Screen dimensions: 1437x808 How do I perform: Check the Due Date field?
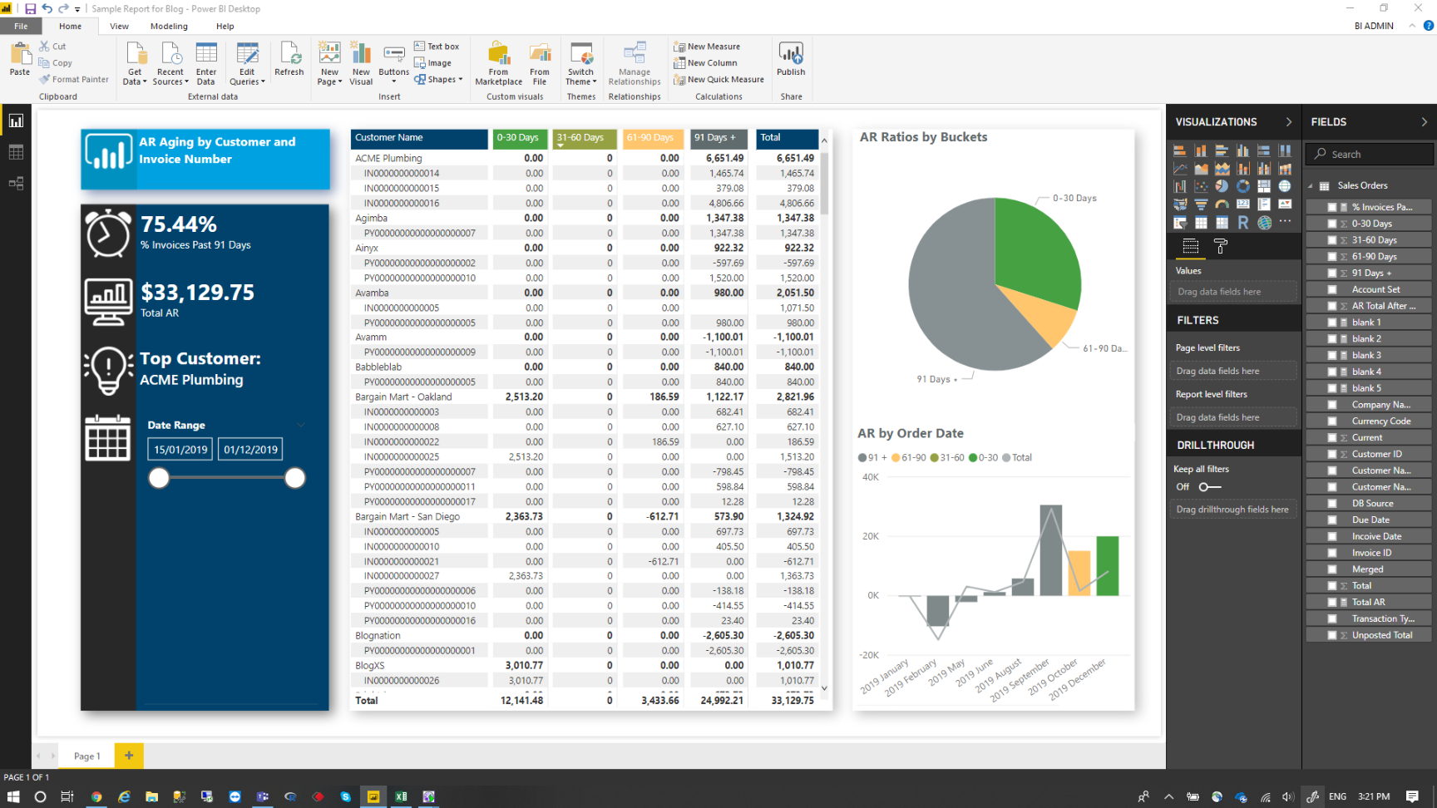point(1332,520)
